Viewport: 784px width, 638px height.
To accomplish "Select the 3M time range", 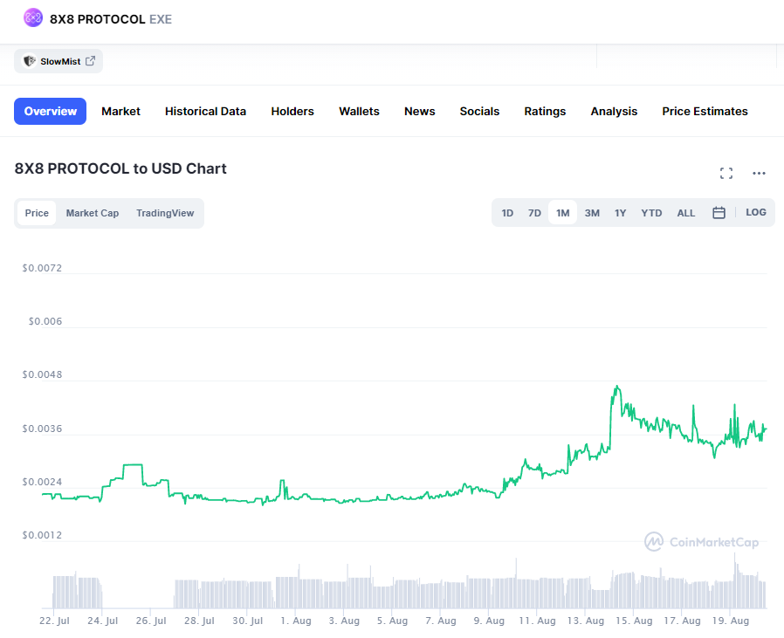I will tap(592, 213).
